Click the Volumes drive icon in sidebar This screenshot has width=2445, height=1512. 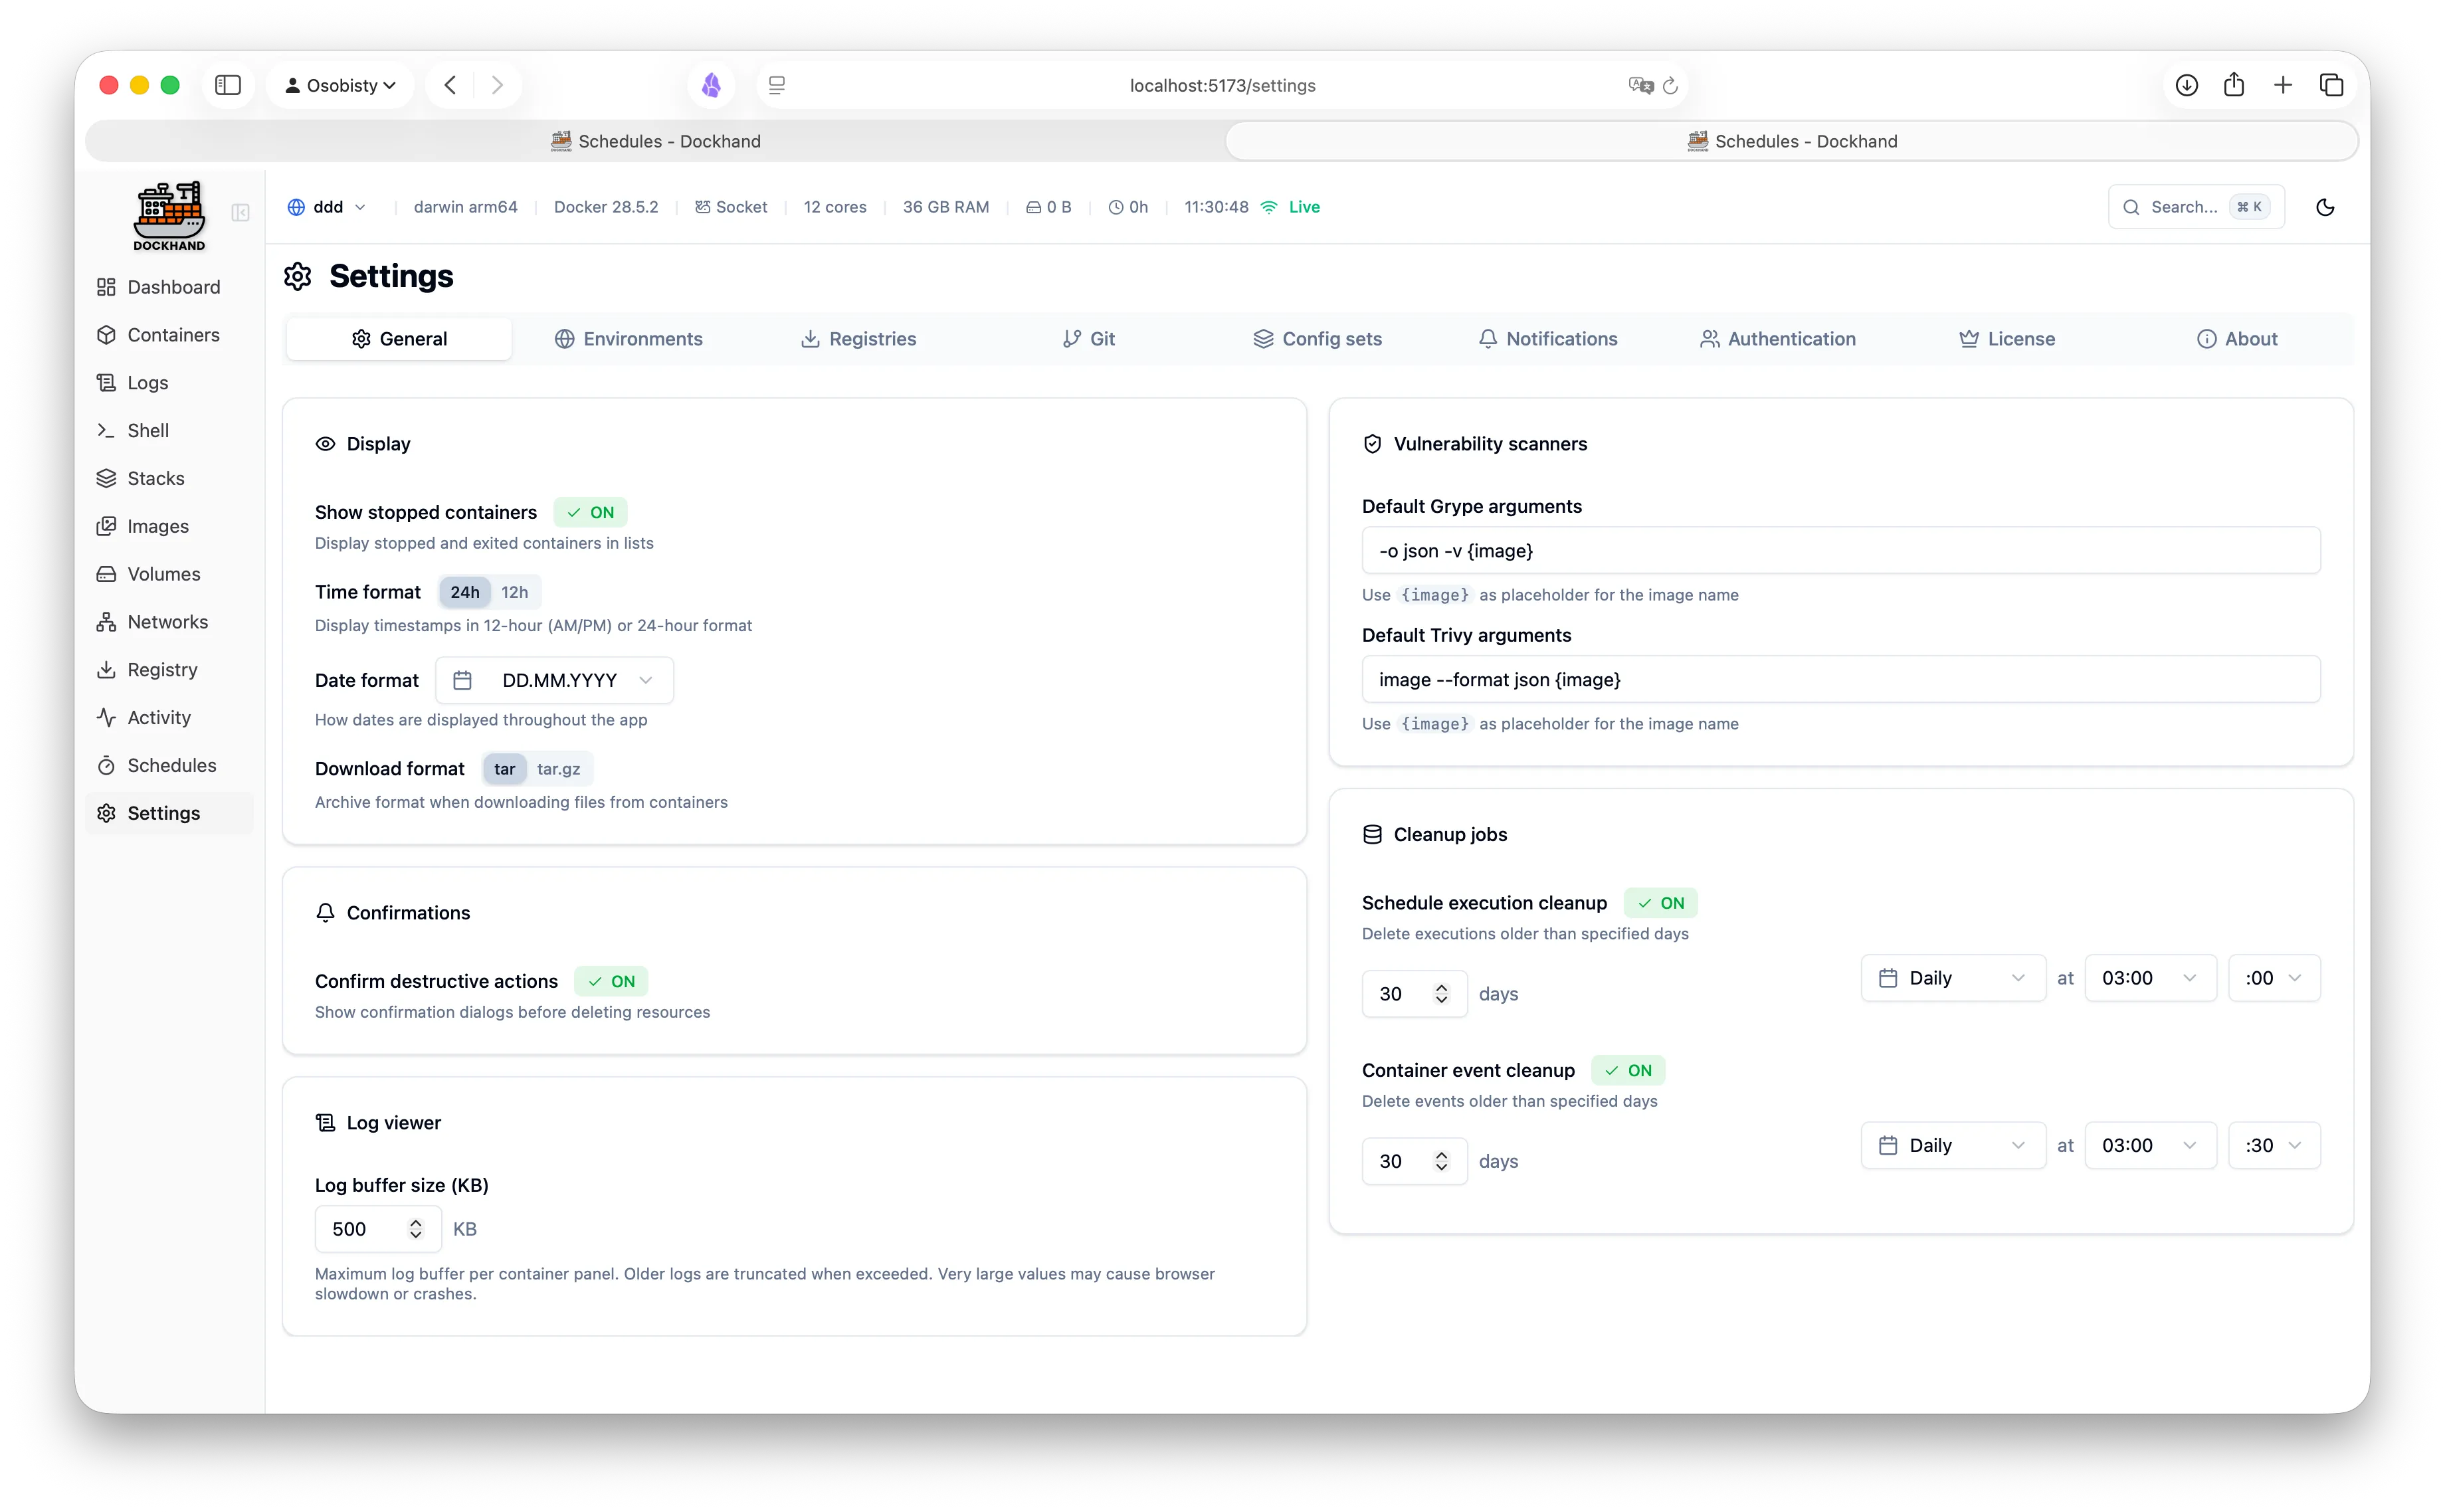(106, 574)
